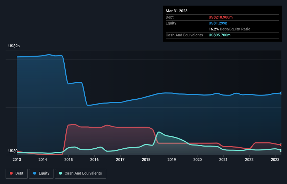The width and height of the screenshot is (287, 184).
Task: Click the US$0 y-axis label
Action: [x=13, y=151]
